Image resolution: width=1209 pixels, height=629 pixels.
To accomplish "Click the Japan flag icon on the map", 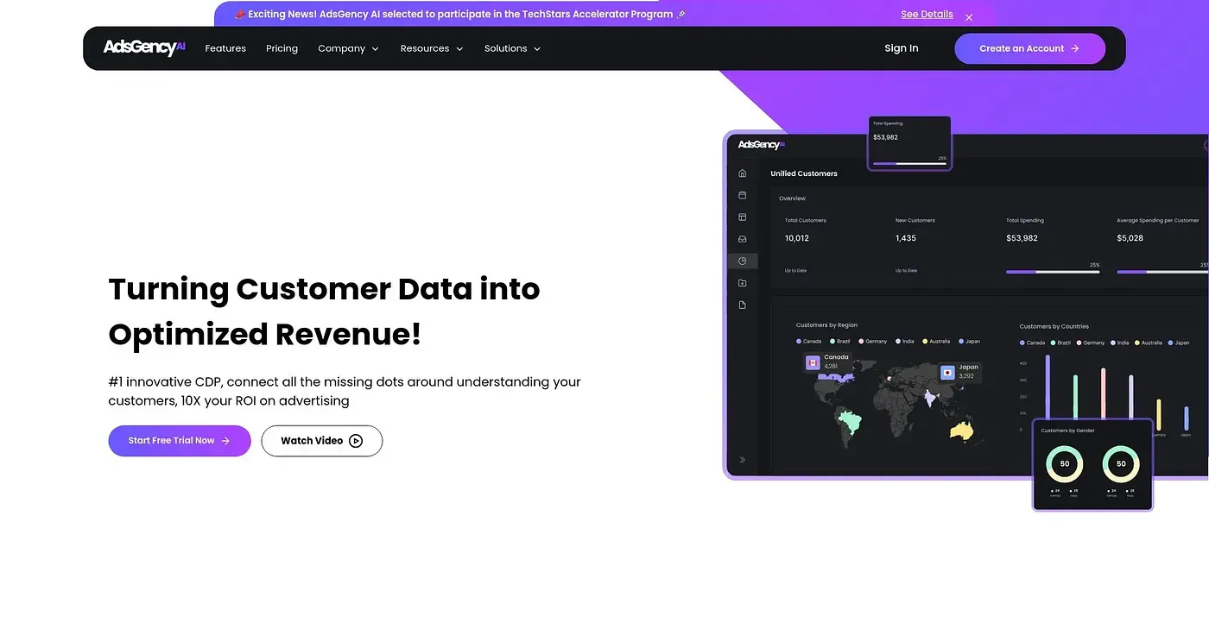I will pos(947,373).
